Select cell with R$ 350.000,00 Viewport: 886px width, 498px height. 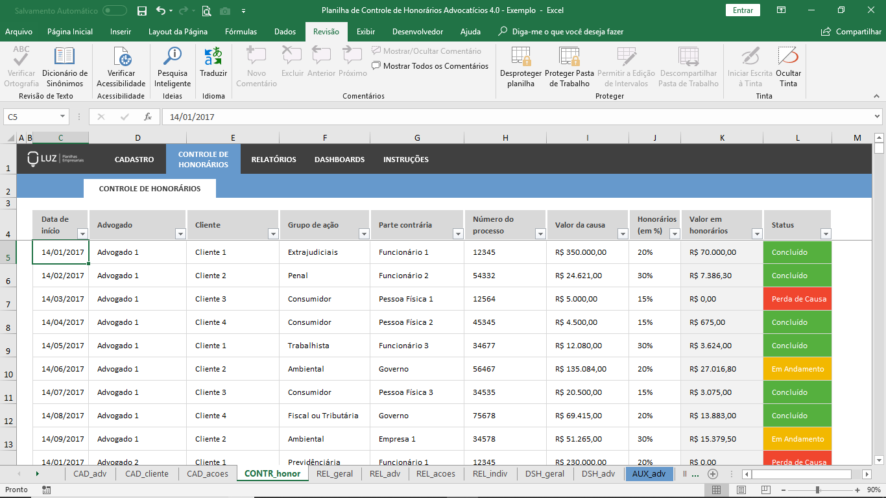pos(588,252)
